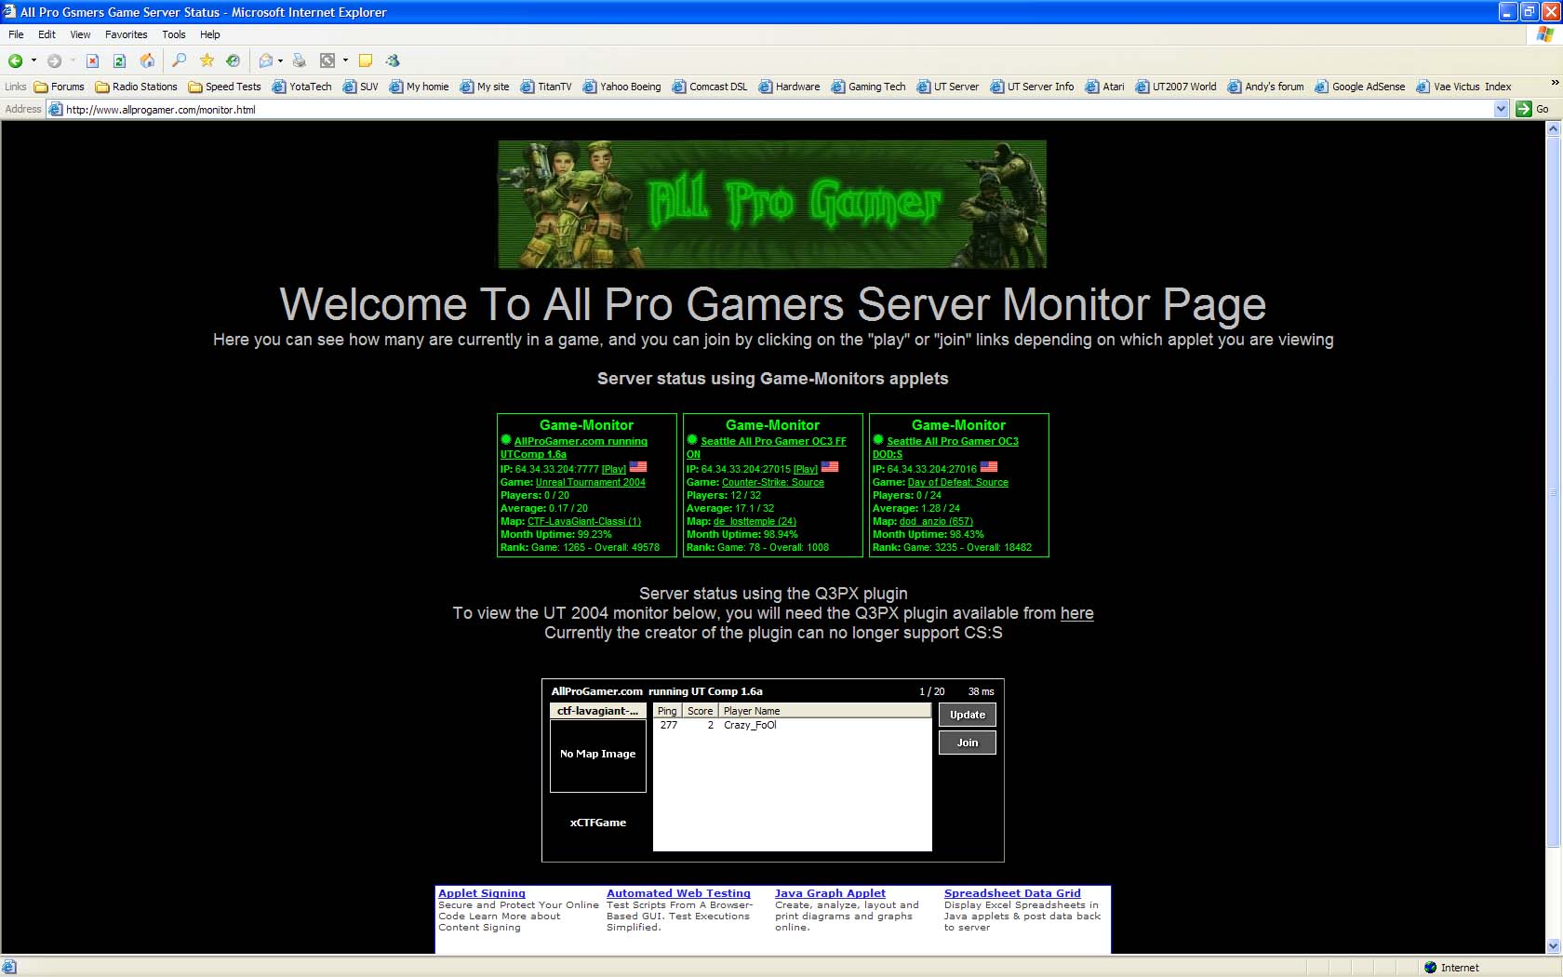Open Counter-Strike: Source game link
1563x977 pixels.
coord(773,482)
